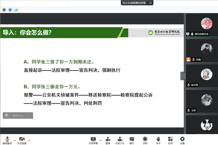The height and width of the screenshot is (145, 218).
Task: Raise hand with 举手 icon
Action: coord(158,140)
